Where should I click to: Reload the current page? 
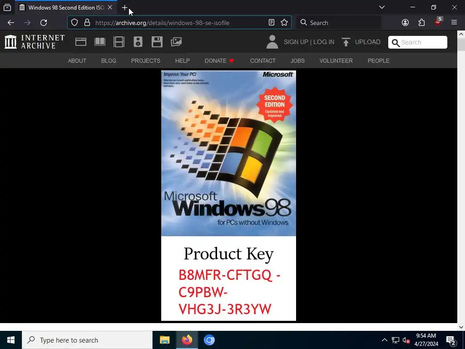[44, 23]
